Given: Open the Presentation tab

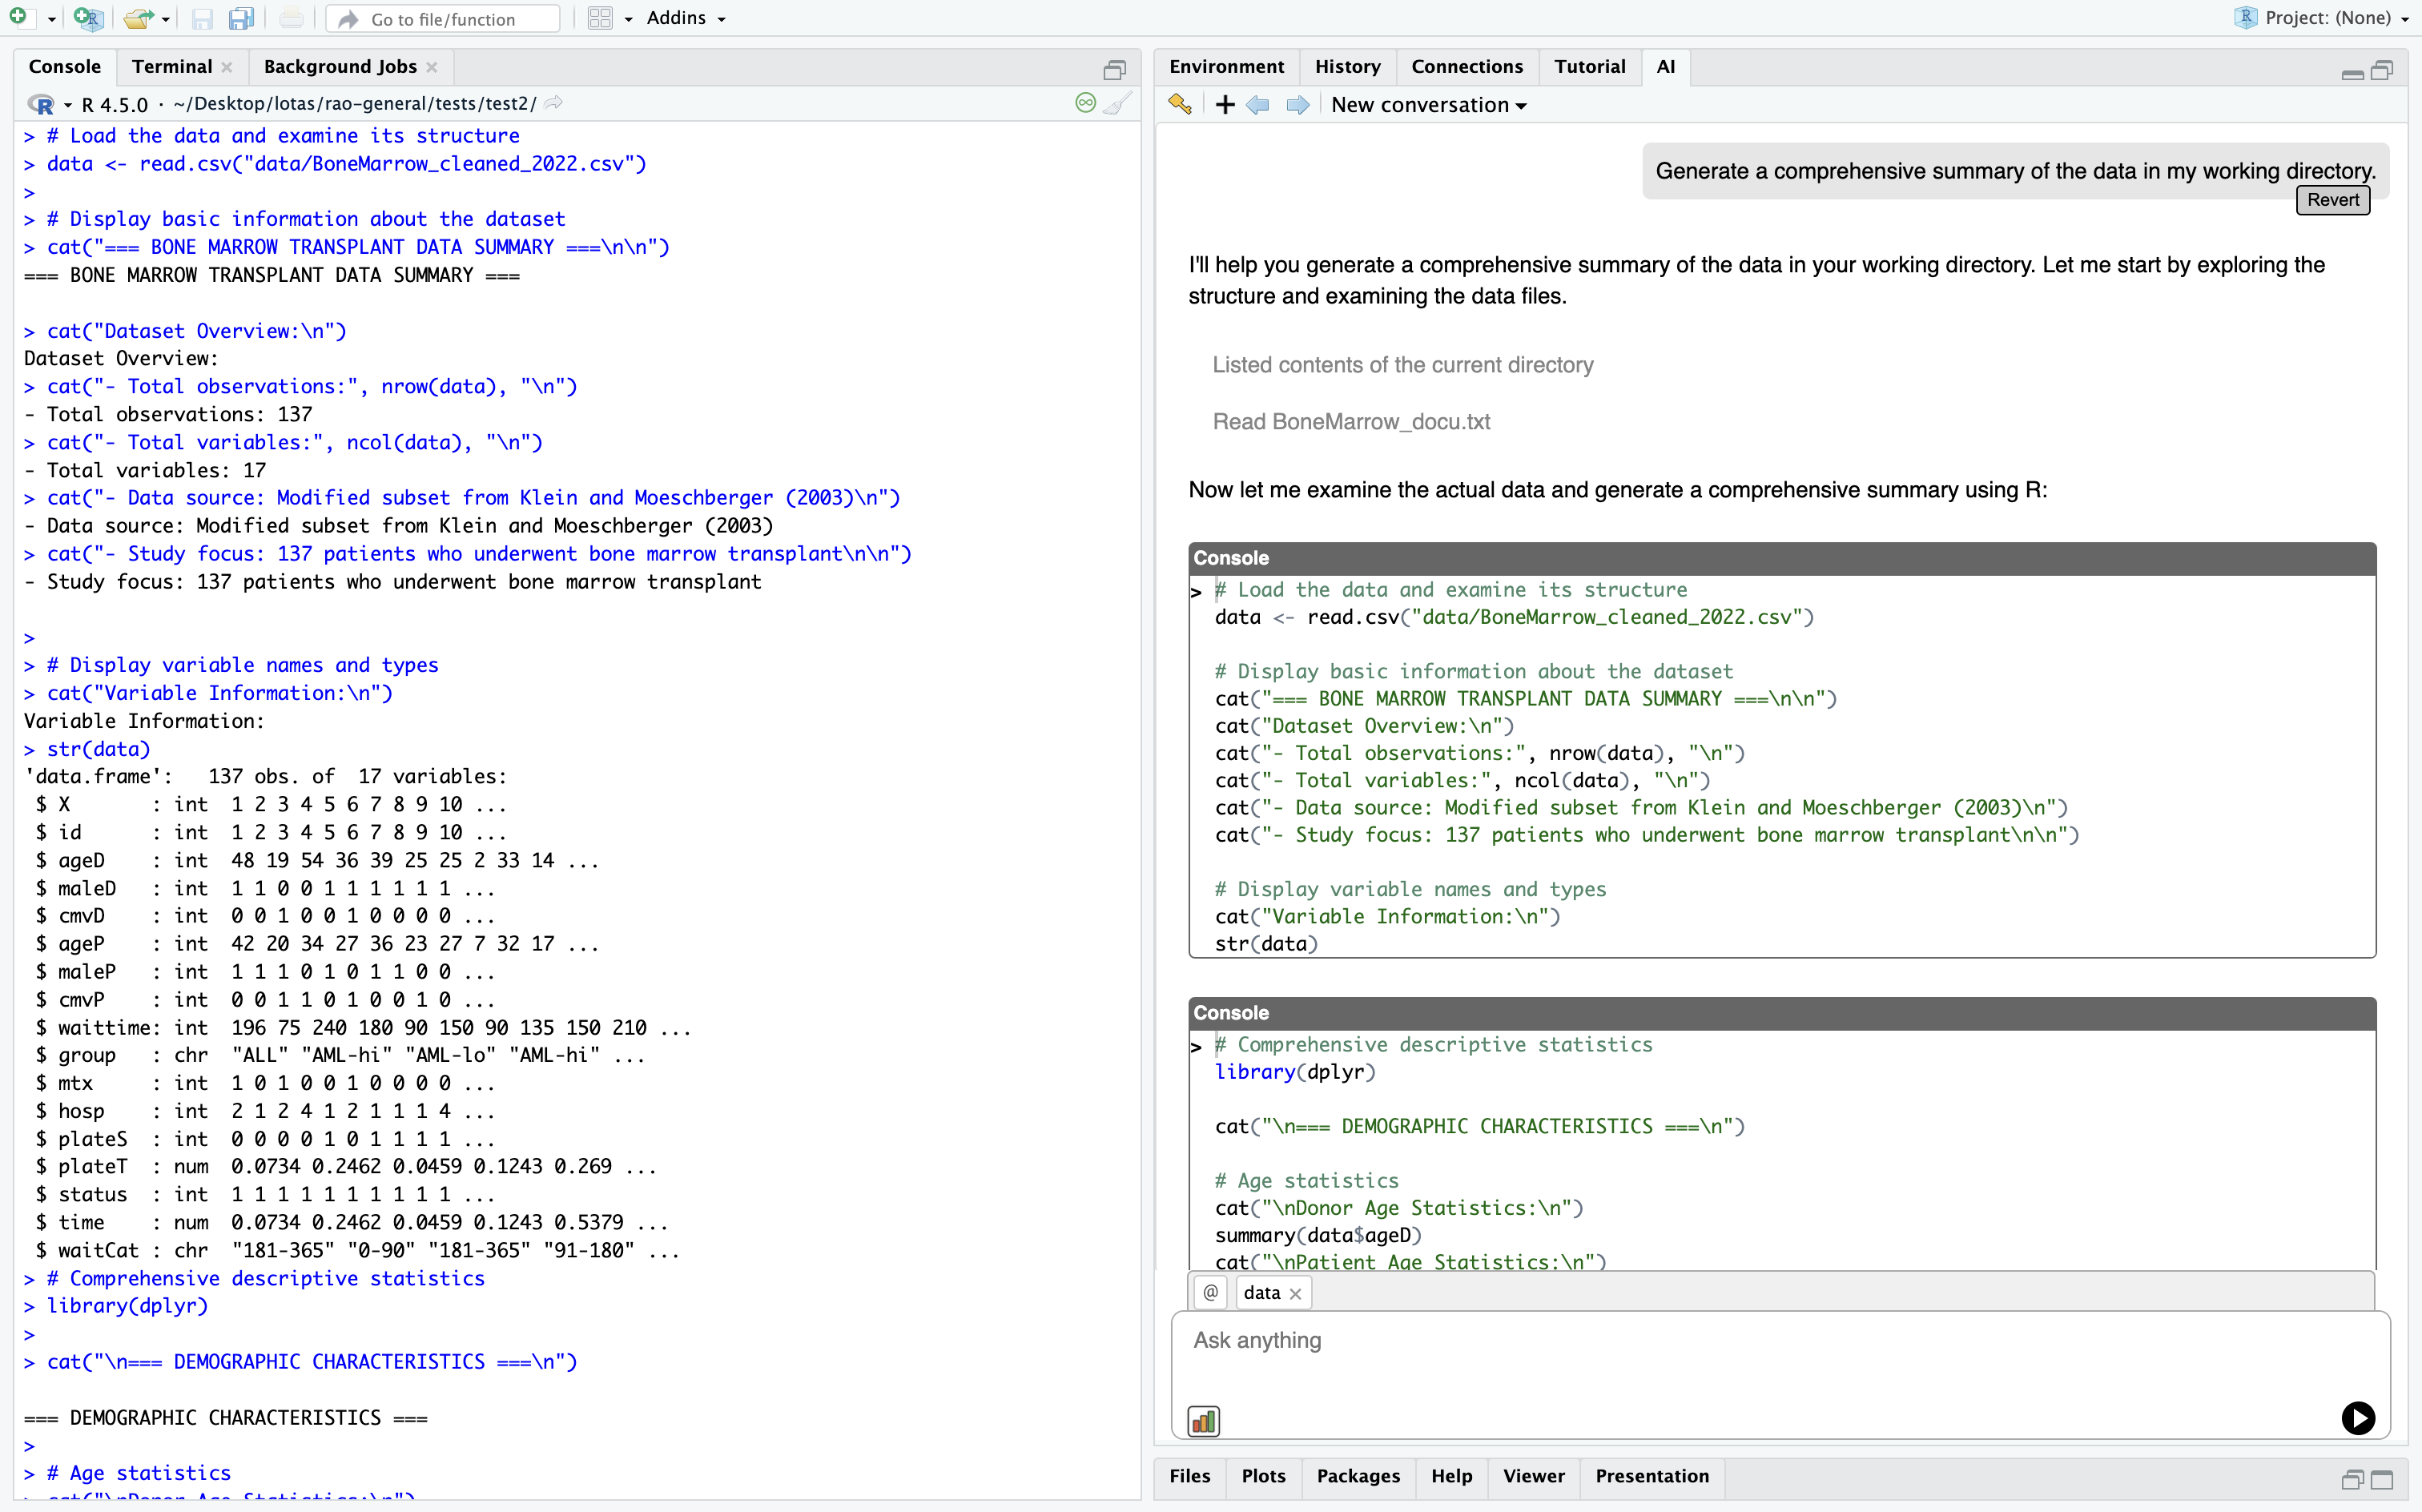Looking at the screenshot, I should (1652, 1476).
